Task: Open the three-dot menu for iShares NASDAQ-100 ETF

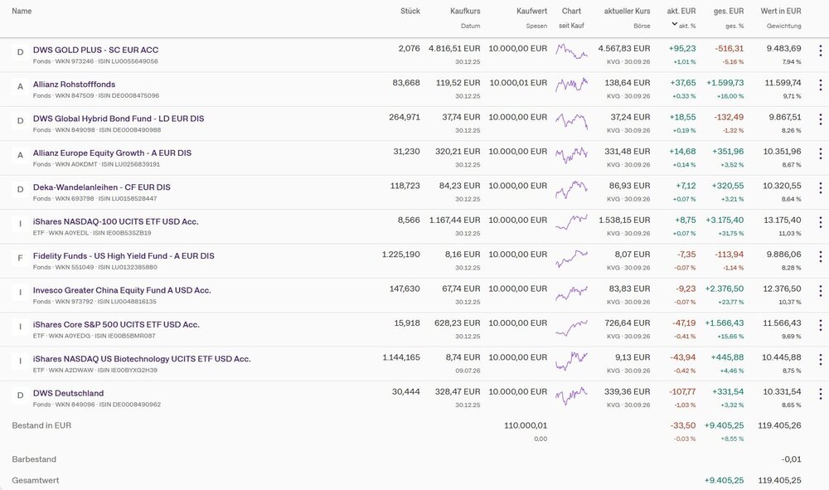Action: coord(820,222)
